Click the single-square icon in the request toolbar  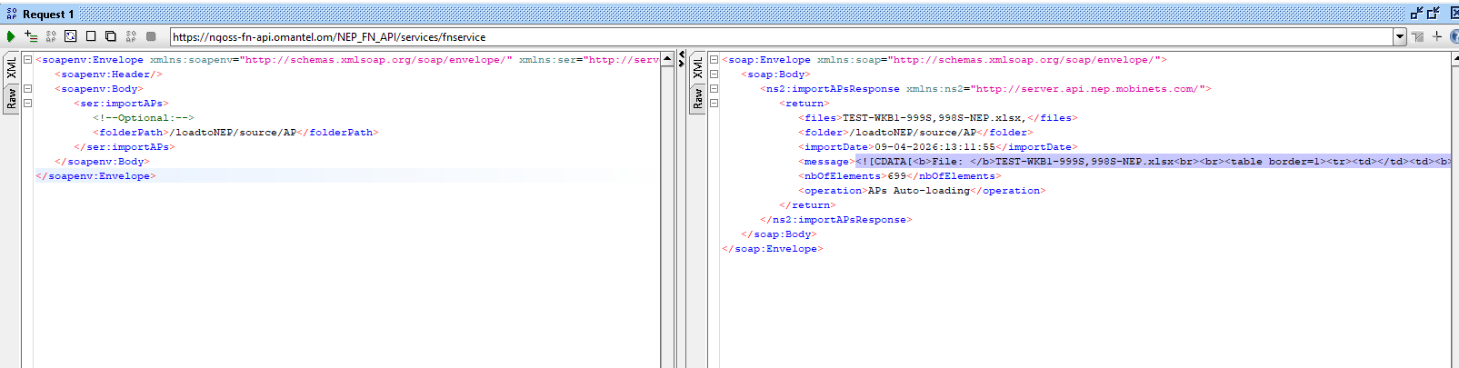(91, 36)
